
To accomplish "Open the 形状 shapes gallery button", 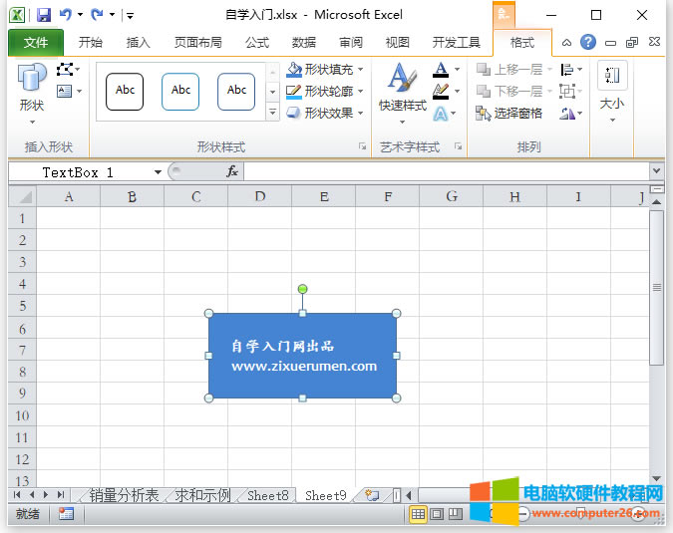I will [x=31, y=88].
